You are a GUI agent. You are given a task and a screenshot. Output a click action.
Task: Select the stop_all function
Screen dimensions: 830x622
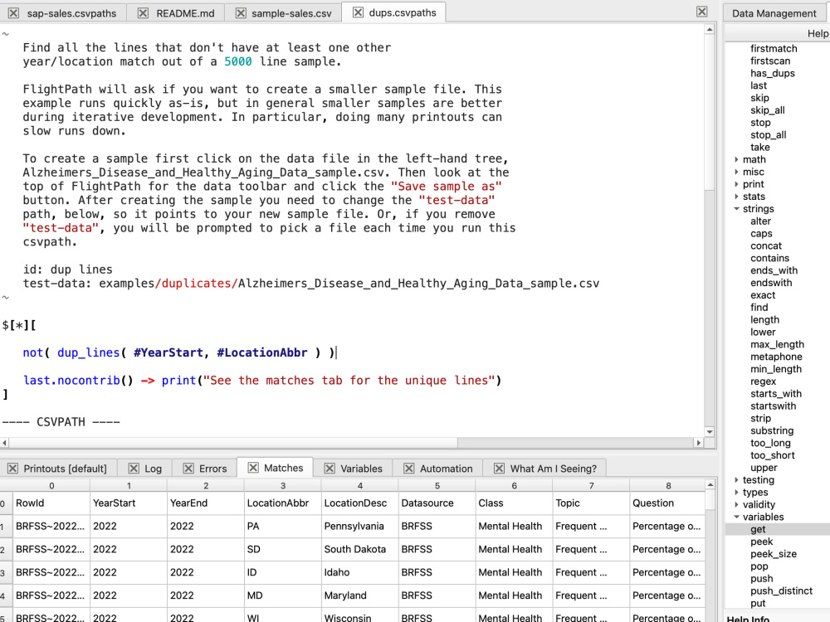(768, 135)
